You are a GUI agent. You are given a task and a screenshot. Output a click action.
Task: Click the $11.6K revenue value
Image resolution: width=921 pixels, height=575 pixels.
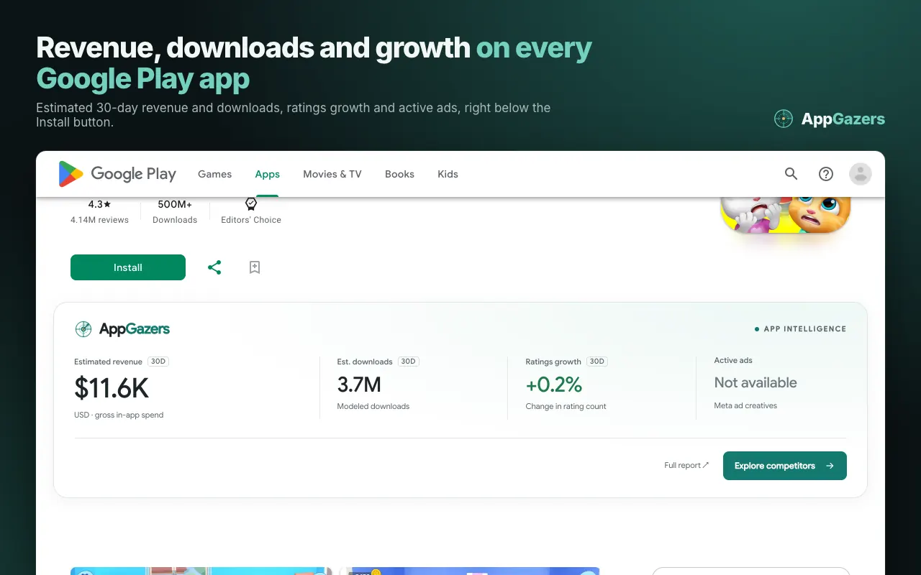112,388
